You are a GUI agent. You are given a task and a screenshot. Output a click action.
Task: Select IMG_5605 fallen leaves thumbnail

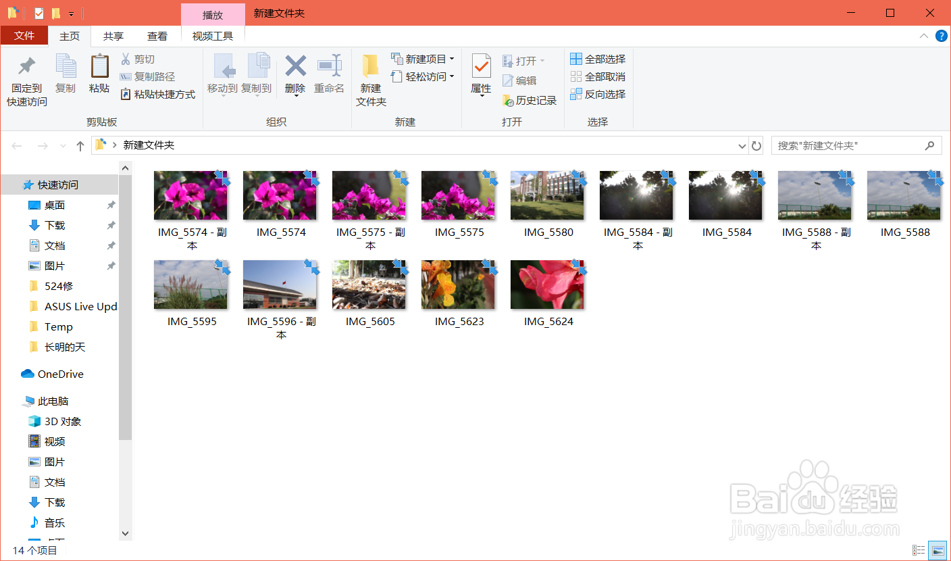coord(369,285)
